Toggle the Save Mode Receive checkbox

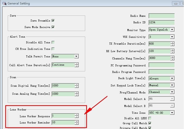tap(53, 27)
